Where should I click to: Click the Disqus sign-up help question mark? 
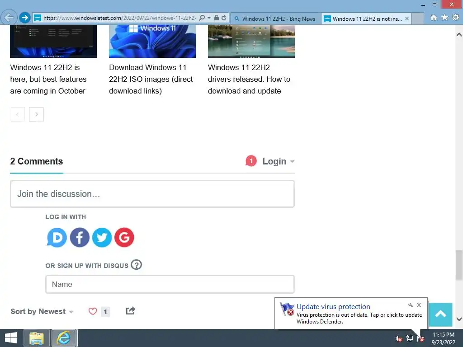(x=137, y=265)
